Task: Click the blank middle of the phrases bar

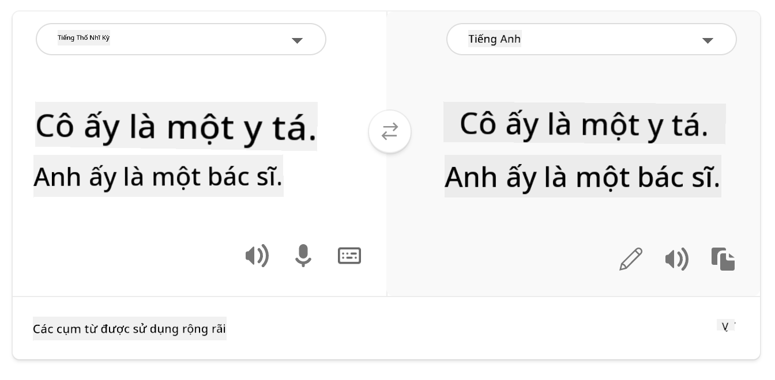Action: 461,329
